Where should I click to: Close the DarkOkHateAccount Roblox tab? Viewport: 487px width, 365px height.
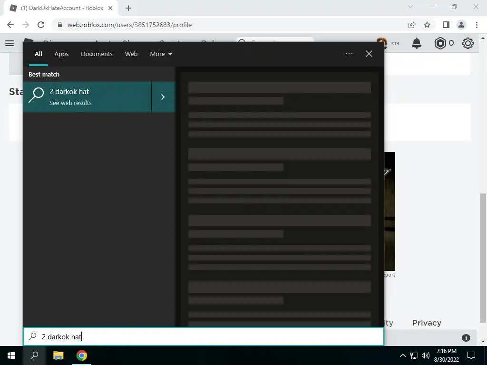click(110, 8)
